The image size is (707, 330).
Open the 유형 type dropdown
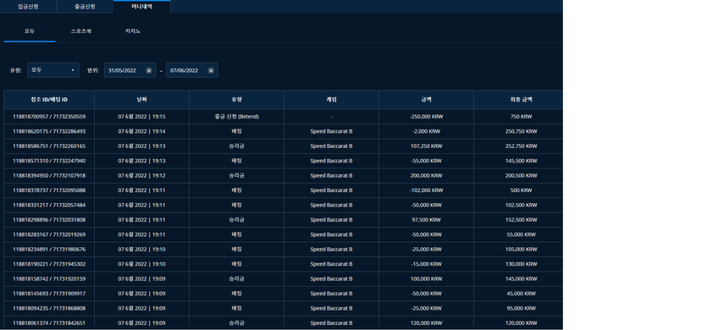pyautogui.click(x=53, y=70)
